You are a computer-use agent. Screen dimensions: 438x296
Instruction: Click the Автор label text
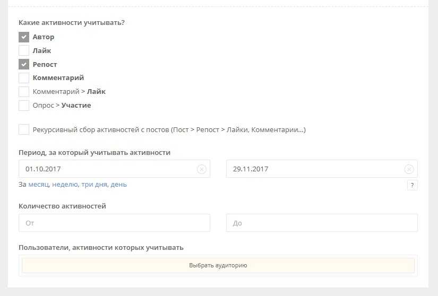click(44, 37)
